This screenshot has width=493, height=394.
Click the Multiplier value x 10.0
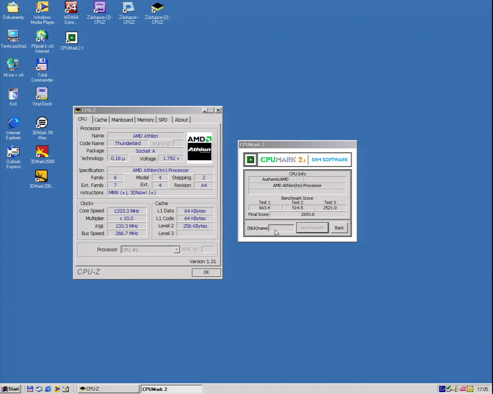coord(126,219)
